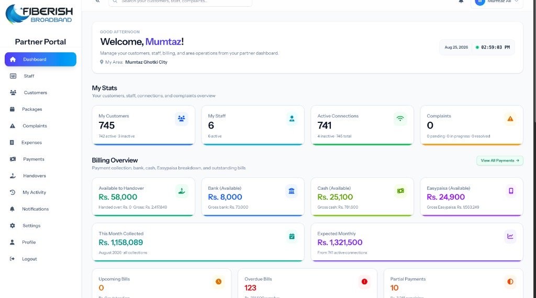
Task: Click the Staff ID card icon
Action: tap(13, 76)
